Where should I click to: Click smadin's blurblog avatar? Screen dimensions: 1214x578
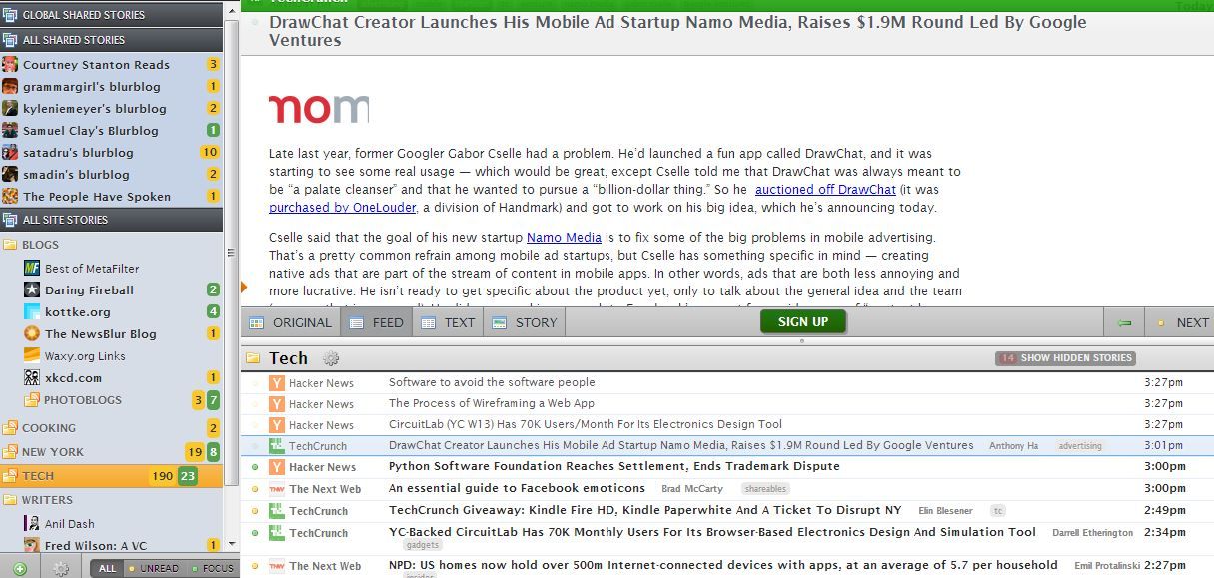10,174
